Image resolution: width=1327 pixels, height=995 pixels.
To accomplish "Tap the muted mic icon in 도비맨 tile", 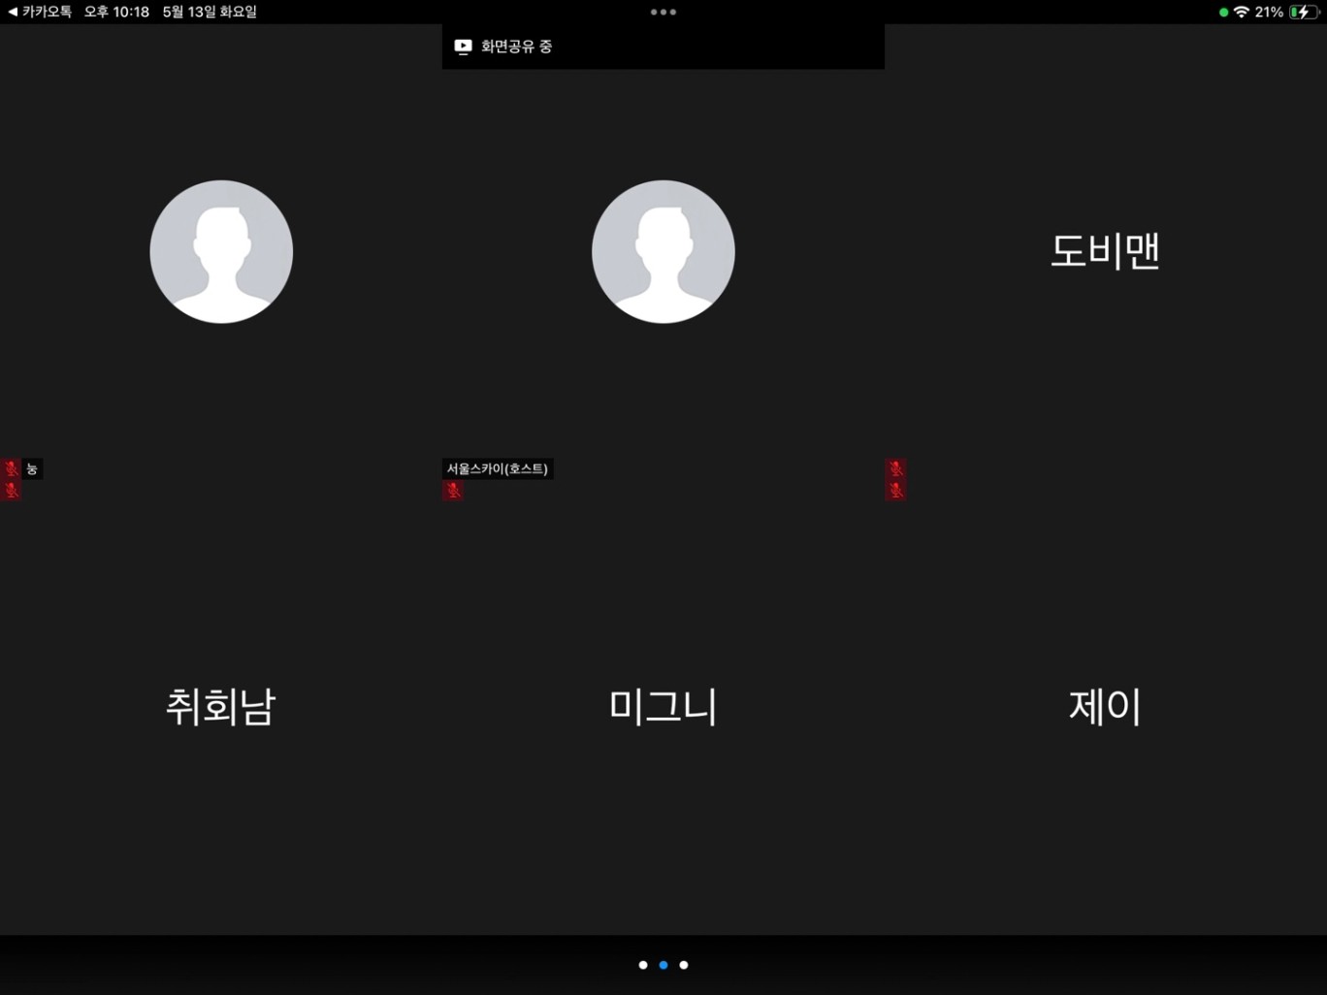I will pos(895,469).
